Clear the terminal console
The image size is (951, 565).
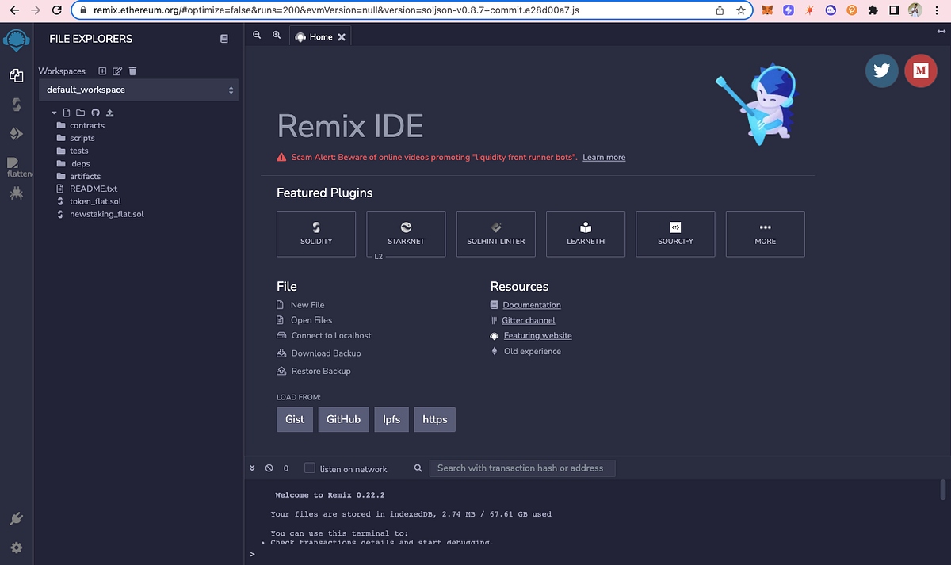269,468
